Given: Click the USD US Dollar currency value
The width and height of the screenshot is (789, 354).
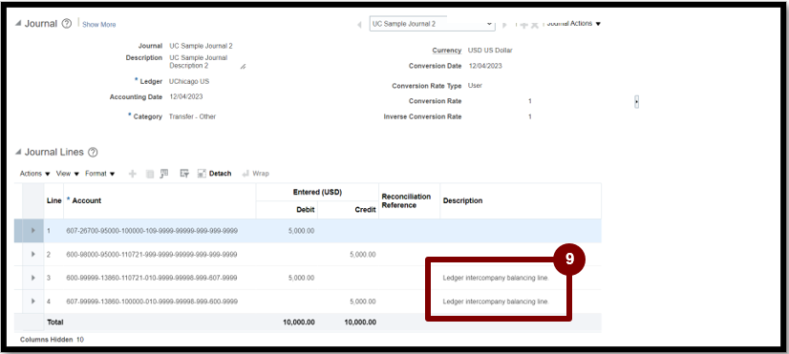Looking at the screenshot, I should [x=490, y=51].
